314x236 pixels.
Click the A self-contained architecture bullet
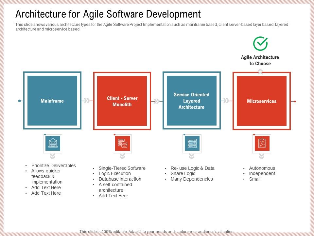pyautogui.click(x=115, y=187)
